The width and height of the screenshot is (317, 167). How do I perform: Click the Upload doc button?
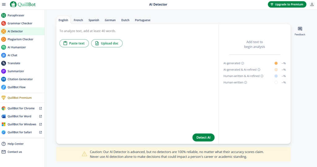click(x=107, y=43)
